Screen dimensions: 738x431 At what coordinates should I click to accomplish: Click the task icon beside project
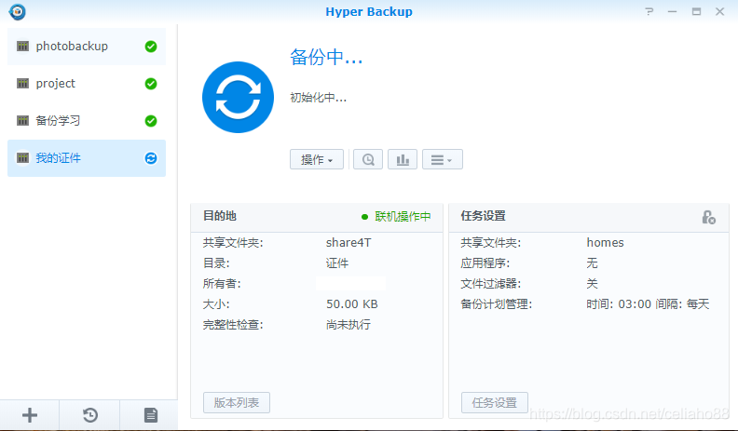click(22, 83)
